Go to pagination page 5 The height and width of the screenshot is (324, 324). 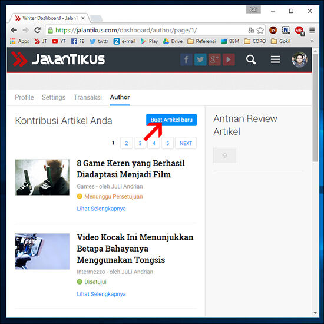tap(167, 143)
